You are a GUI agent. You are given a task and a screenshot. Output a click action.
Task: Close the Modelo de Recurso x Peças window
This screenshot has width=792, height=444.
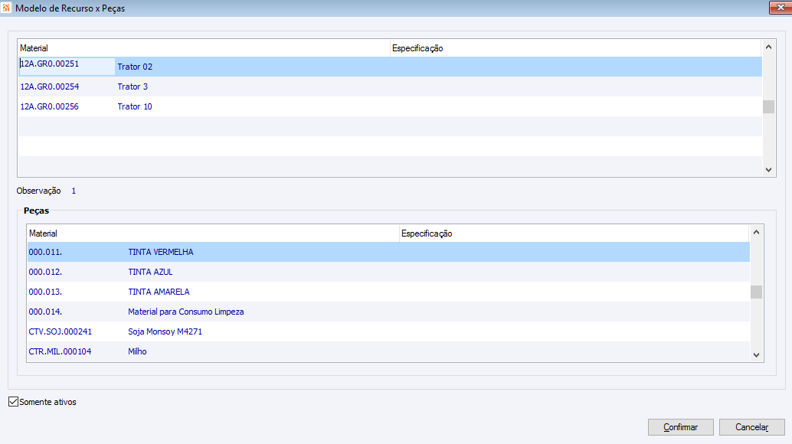[780, 8]
